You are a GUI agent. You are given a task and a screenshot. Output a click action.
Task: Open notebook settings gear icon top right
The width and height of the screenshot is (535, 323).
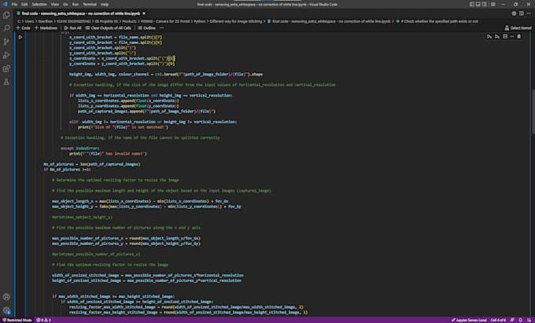[x=514, y=13]
